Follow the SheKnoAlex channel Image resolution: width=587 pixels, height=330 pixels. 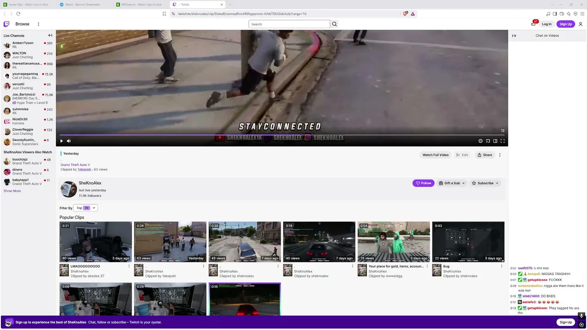point(423,183)
